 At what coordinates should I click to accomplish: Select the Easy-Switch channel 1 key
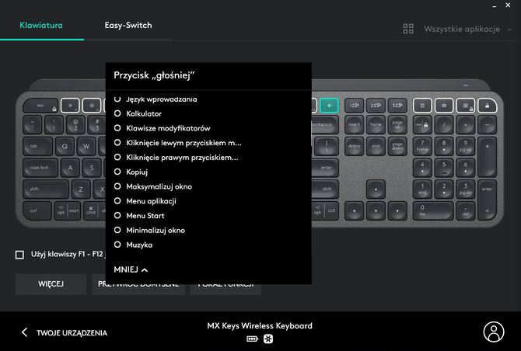pos(354,106)
